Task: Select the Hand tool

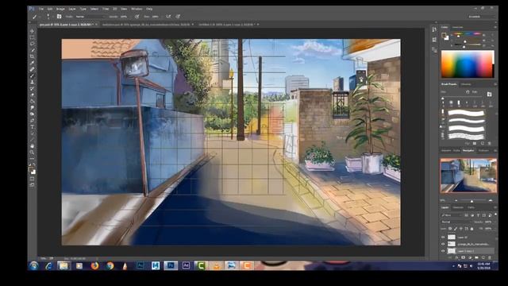Action: tap(32, 146)
